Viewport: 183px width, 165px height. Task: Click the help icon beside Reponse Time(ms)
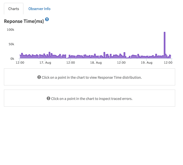click(x=47, y=19)
